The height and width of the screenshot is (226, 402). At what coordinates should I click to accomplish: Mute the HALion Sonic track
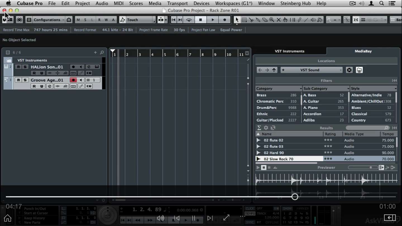click(18, 67)
